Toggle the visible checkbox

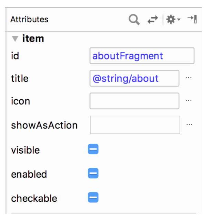pyautogui.click(x=93, y=149)
